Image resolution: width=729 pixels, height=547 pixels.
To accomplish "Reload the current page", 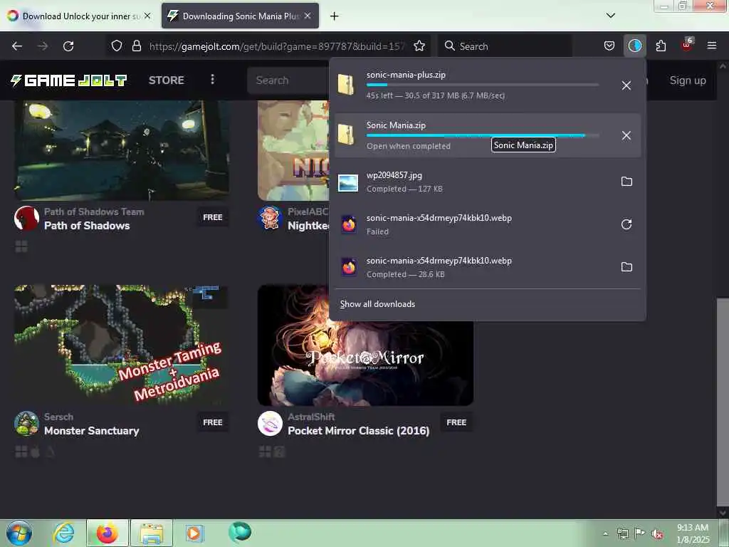I will click(68, 46).
